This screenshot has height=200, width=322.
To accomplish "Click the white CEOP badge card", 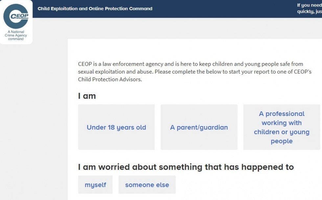I will pos(16,21).
